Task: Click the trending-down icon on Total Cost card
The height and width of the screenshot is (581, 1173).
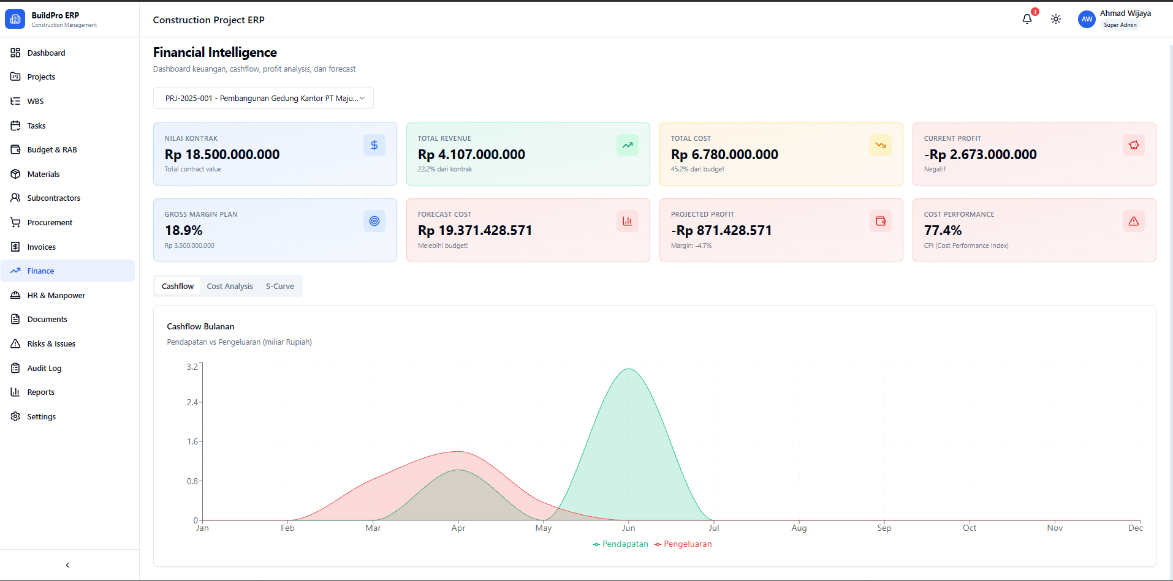Action: click(880, 145)
